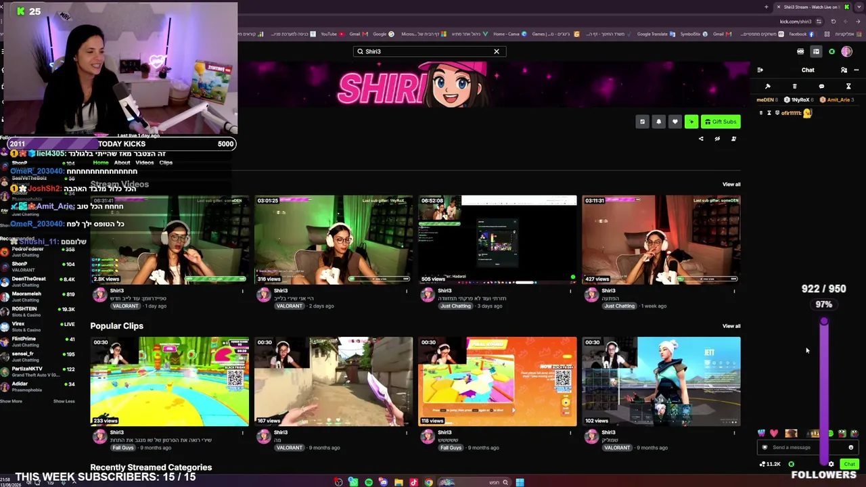Viewport: 866px width, 487px height.
Task: Click the hourglass icon in chat toolbar
Action: (x=848, y=87)
